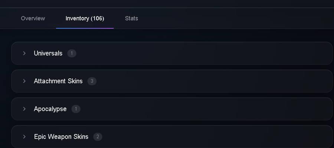The height and width of the screenshot is (148, 334).
Task: Click the count badge next to Universals
Action: tap(72, 53)
